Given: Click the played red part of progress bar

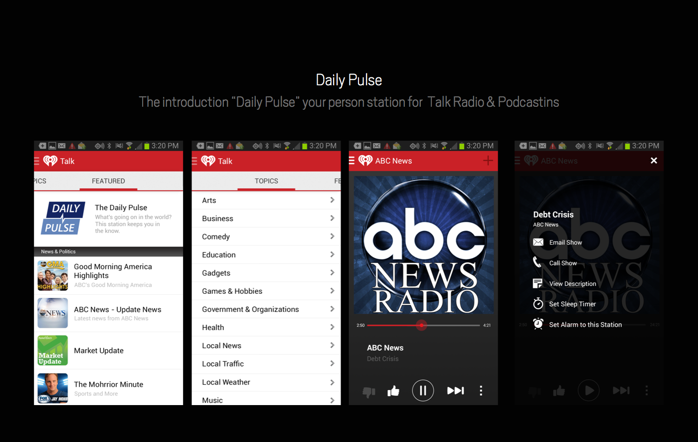Looking at the screenshot, I should click(392, 325).
